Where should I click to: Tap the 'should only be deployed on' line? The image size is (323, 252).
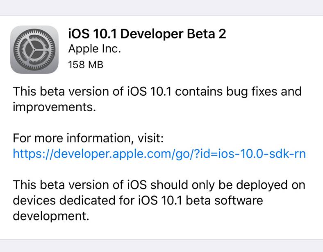click(228, 185)
